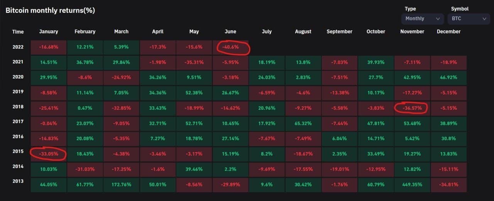Click the -35.31% May 2021 cell

[x=194, y=63]
